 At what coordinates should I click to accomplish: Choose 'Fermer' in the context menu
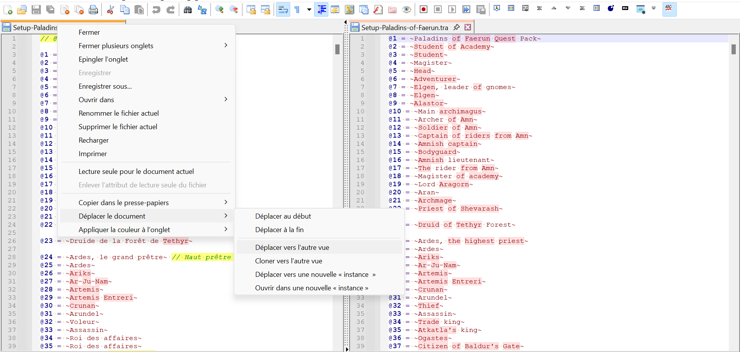click(x=146, y=32)
